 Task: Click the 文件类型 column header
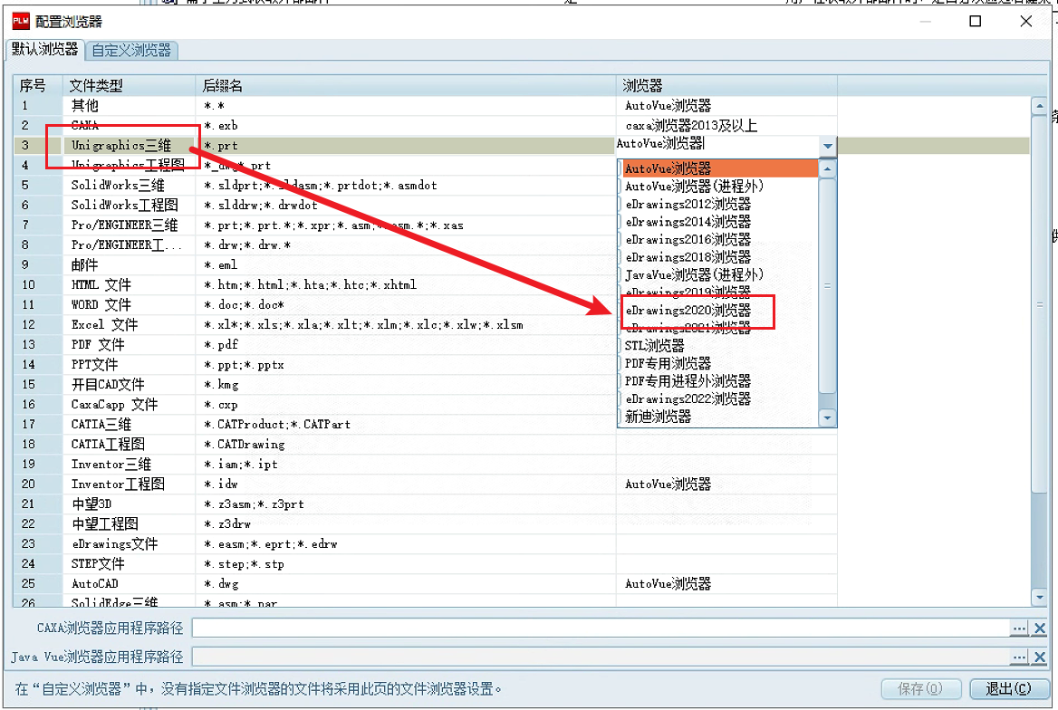[96, 86]
